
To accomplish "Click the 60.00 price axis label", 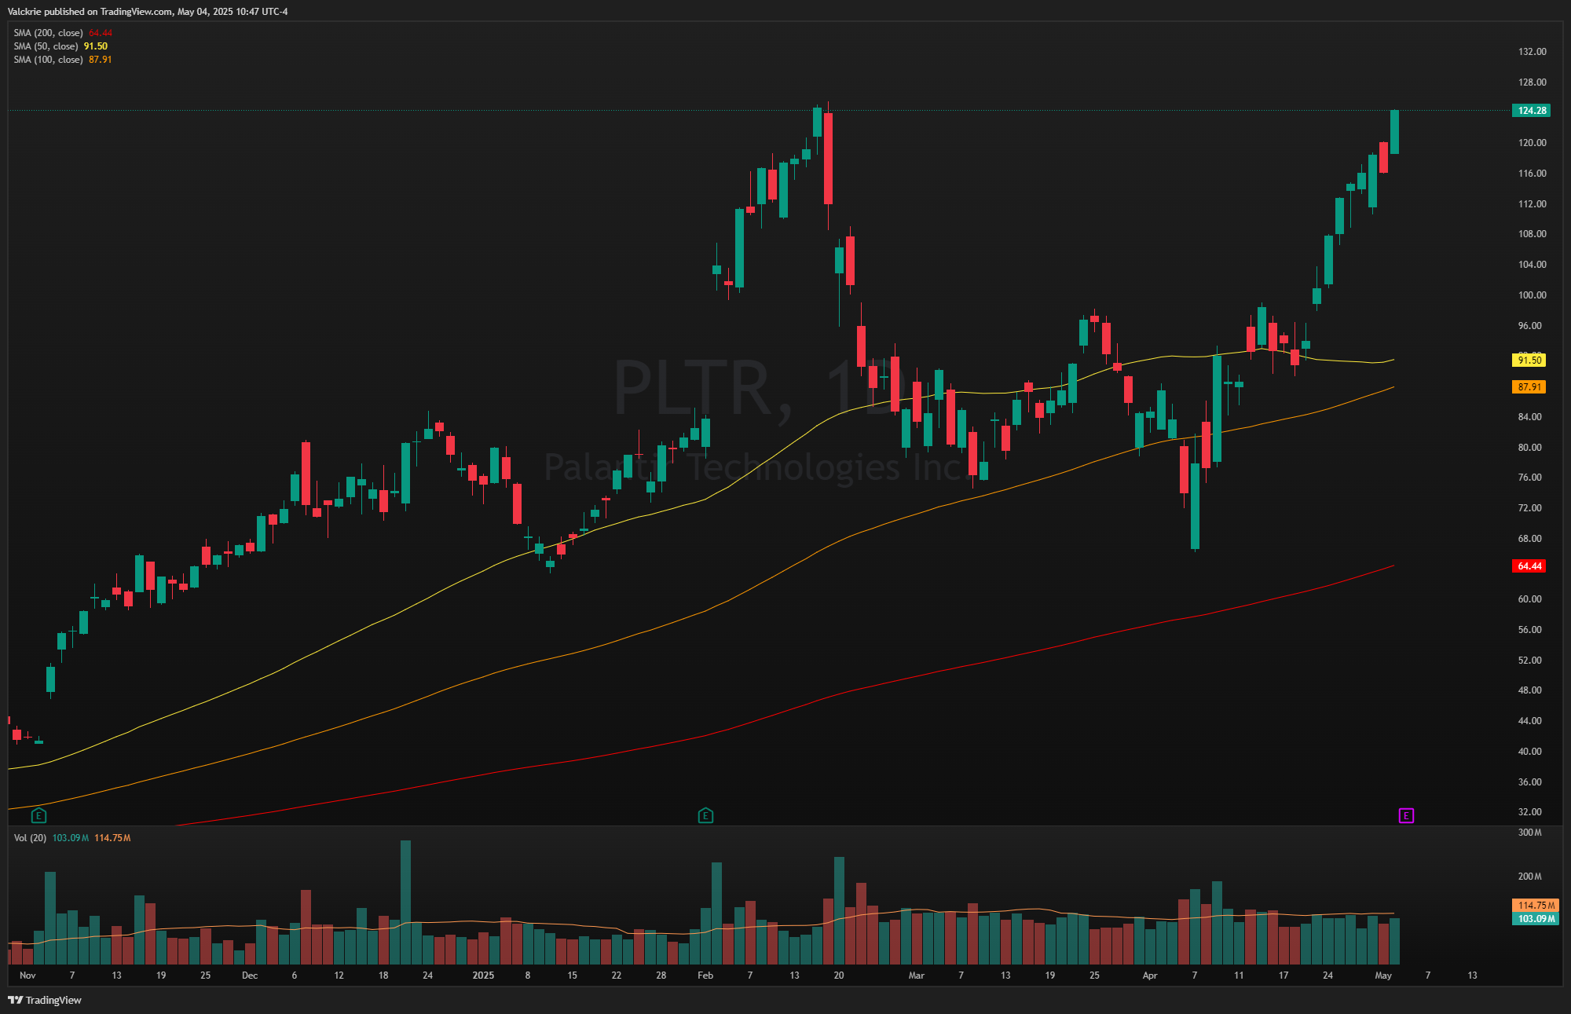I will (1529, 599).
